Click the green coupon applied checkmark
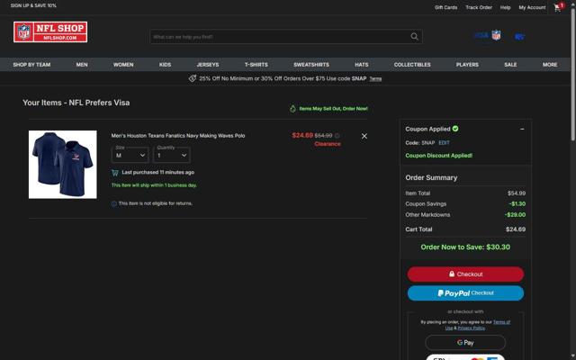Image resolution: width=576 pixels, height=360 pixels. point(455,129)
